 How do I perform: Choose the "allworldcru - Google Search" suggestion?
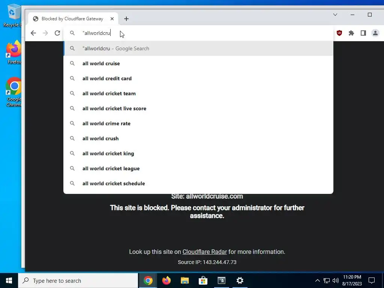click(x=198, y=48)
